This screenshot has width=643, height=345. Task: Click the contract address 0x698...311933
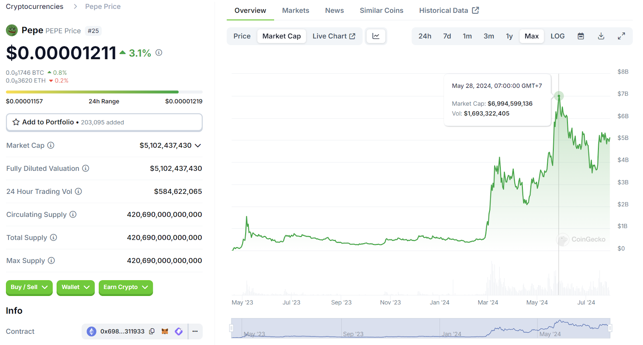click(x=122, y=331)
